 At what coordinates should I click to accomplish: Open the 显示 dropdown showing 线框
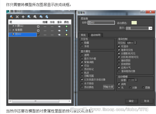click(139, 28)
